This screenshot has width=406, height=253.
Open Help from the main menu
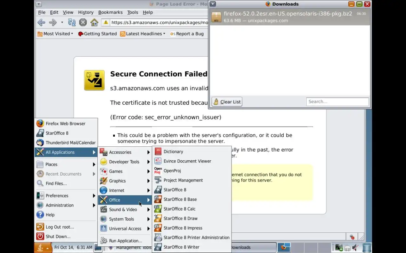(x=66, y=215)
